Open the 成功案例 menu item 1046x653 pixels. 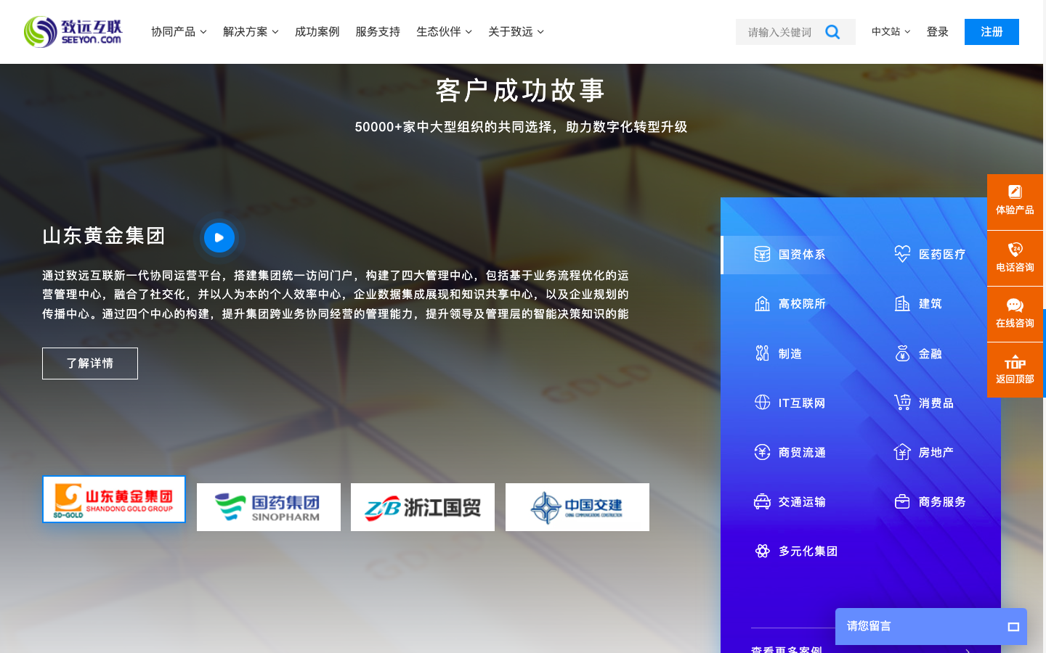point(317,32)
